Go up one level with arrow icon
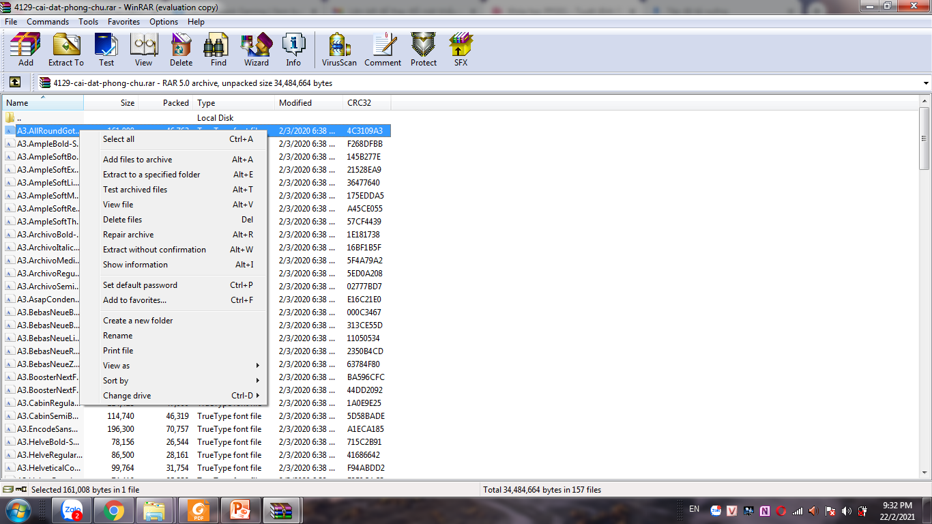This screenshot has width=932, height=524. [x=15, y=83]
